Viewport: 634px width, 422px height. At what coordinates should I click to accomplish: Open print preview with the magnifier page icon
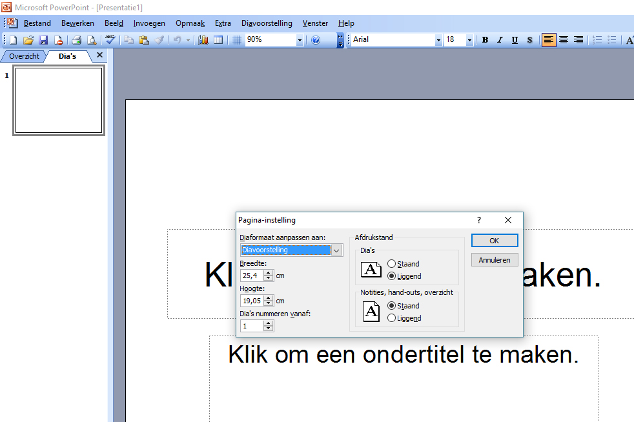point(92,40)
